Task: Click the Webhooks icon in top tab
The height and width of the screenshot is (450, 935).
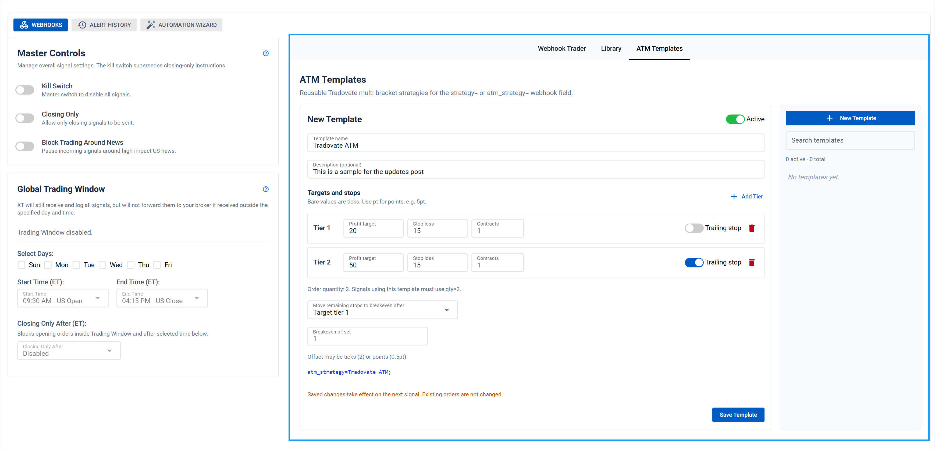Action: [x=24, y=25]
